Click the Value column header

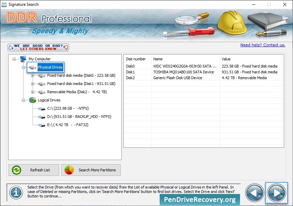[250, 59]
